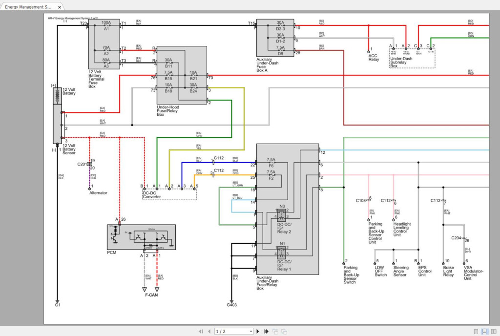
Task: Click the Parking and Back-Up Sensor Control Unit label
Action: pos(376,233)
